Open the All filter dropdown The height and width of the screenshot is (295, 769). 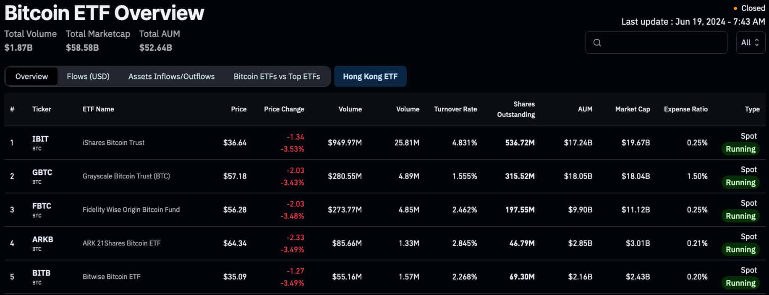coord(750,42)
